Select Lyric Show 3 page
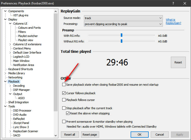191x140 pixels. pos(21,127)
